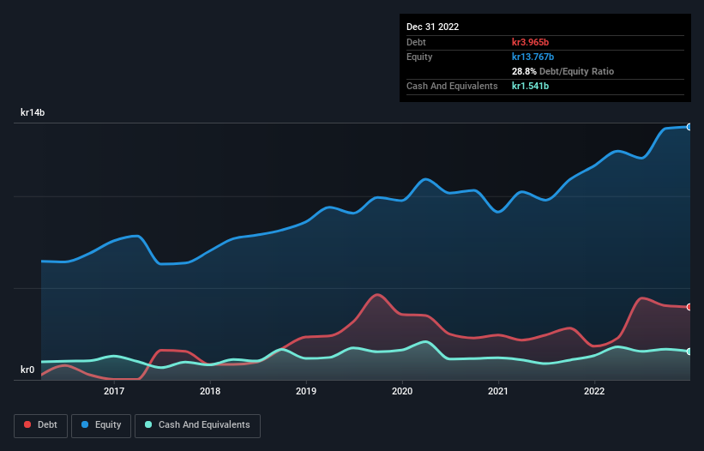Click the 2022 x-axis label
This screenshot has height=451, width=704.
pos(594,391)
